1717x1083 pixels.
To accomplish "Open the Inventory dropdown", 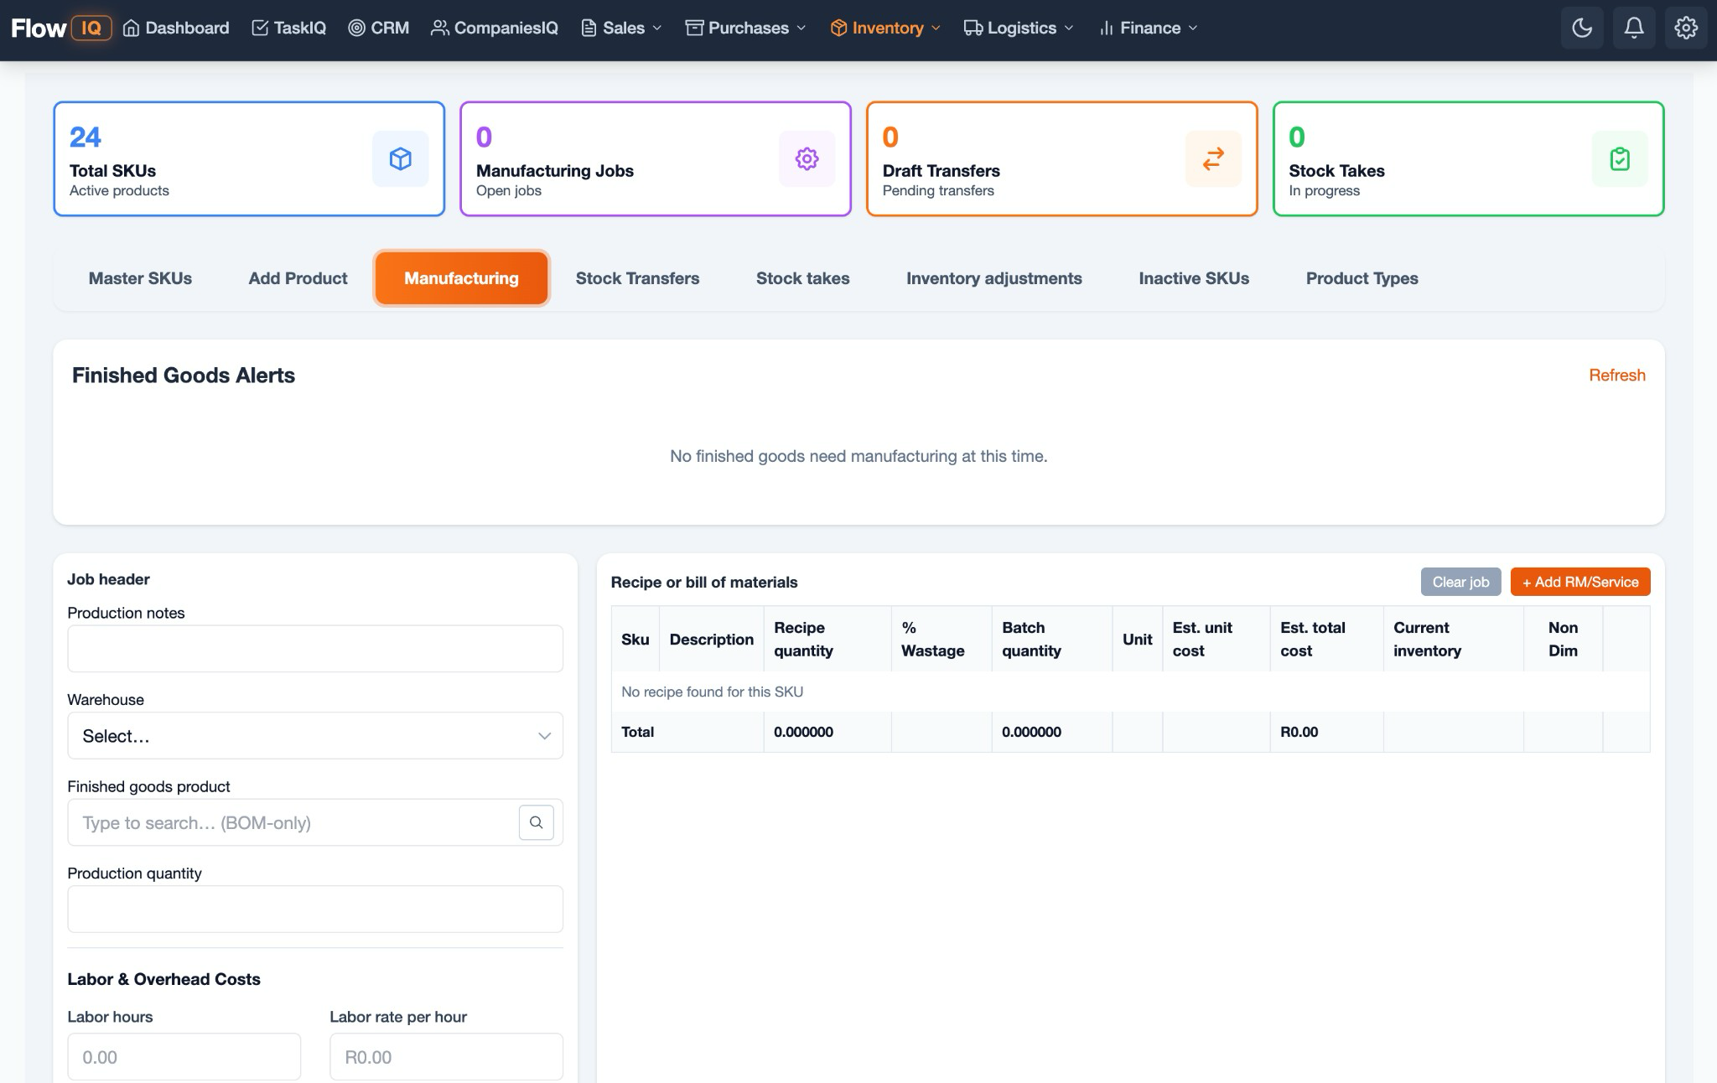I will tap(884, 27).
